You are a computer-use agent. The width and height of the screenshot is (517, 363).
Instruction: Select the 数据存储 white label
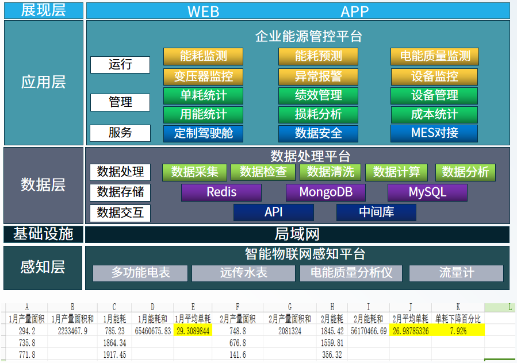pyautogui.click(x=120, y=192)
